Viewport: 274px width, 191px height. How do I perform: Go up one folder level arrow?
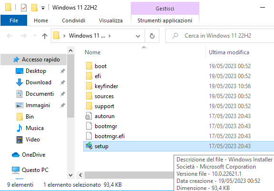[45, 36]
